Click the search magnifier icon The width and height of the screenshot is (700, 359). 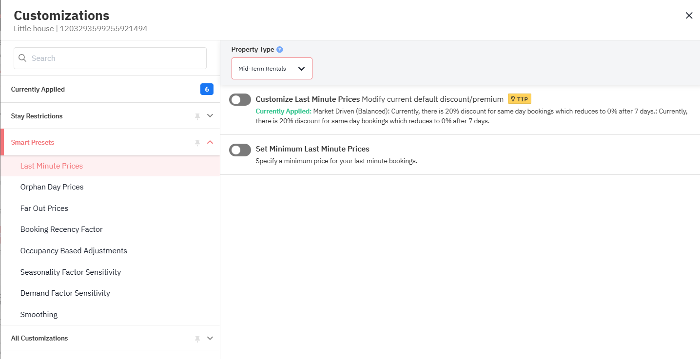(22, 58)
